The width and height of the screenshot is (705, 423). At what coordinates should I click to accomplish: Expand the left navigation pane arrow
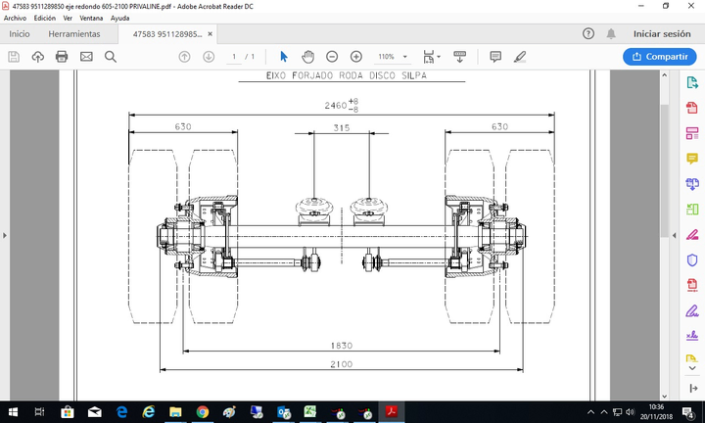[6, 235]
